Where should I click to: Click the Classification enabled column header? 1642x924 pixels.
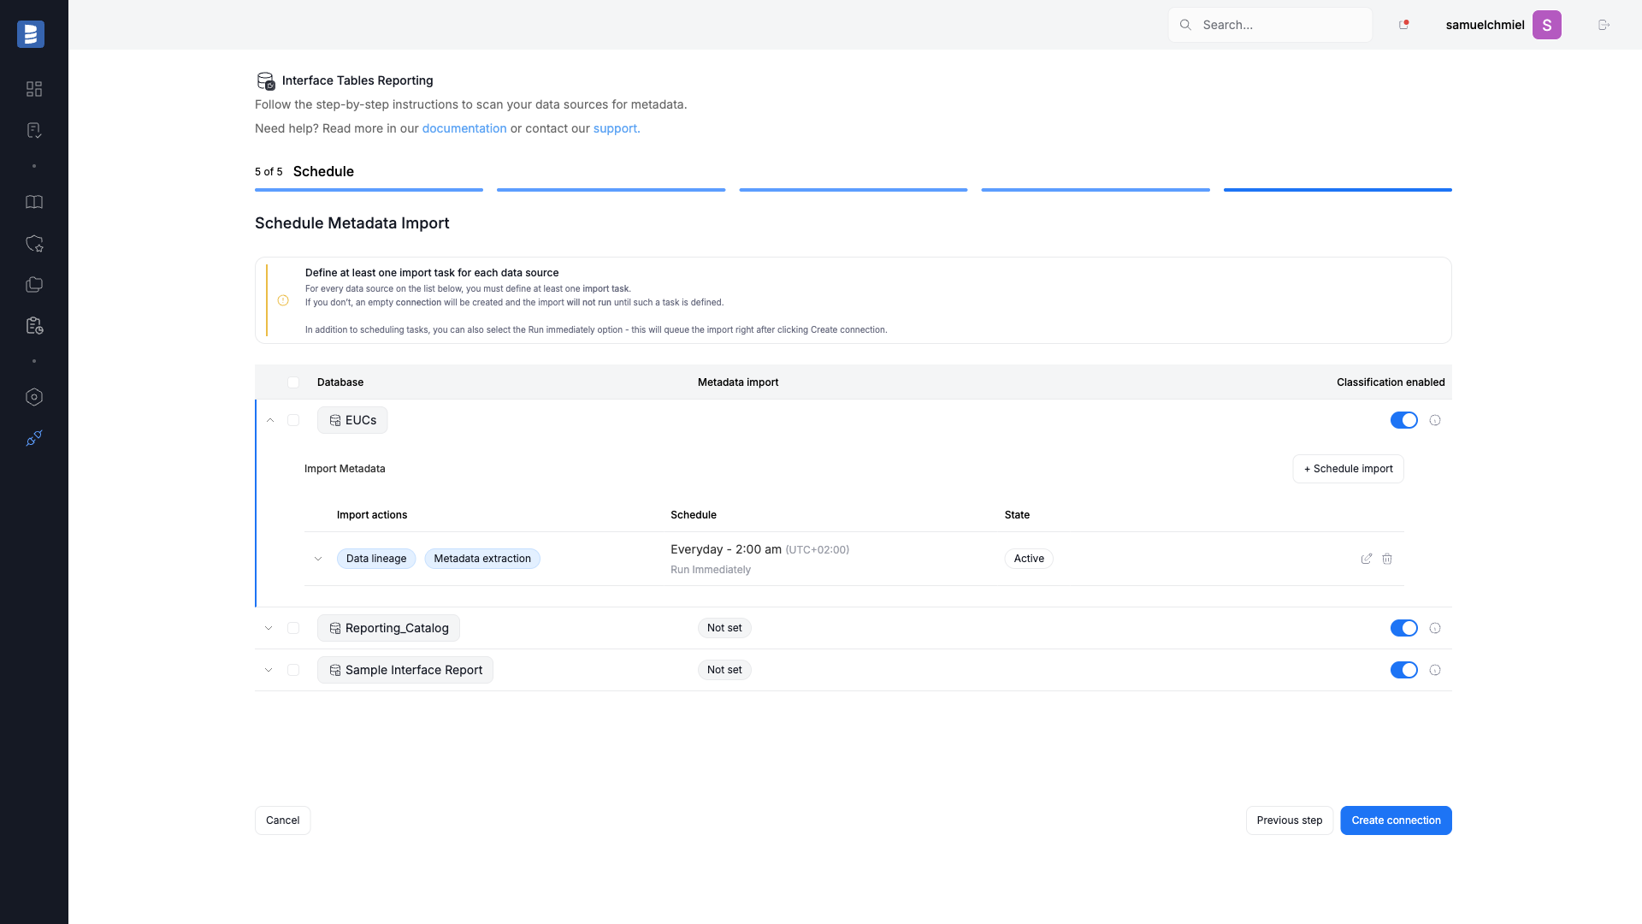pos(1391,382)
